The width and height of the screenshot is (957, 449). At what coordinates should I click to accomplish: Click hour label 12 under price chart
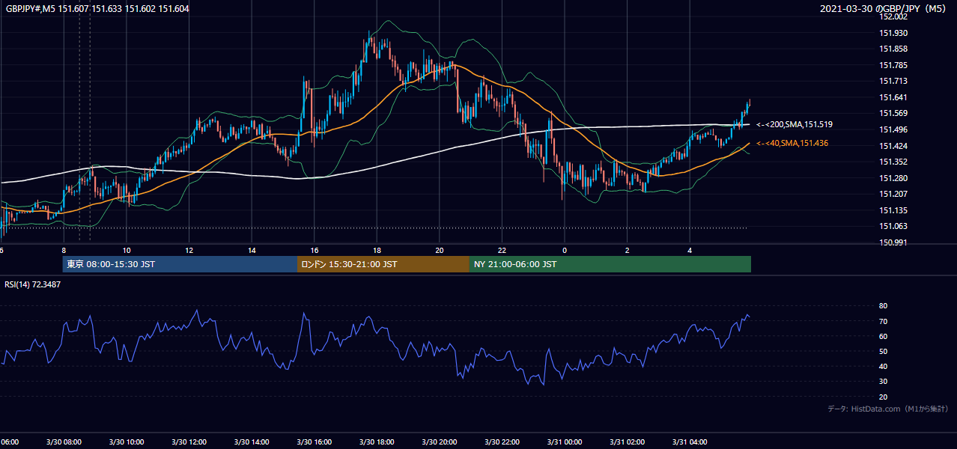[189, 250]
